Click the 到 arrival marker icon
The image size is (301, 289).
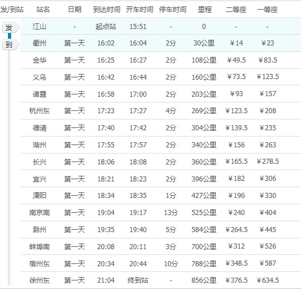11,45
